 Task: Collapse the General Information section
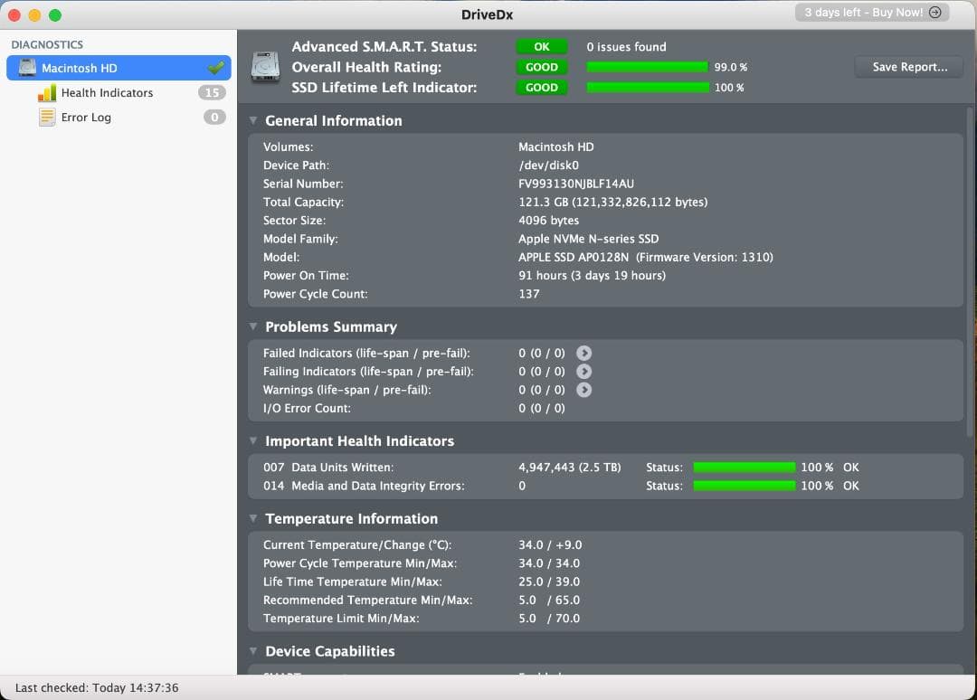tap(252, 120)
